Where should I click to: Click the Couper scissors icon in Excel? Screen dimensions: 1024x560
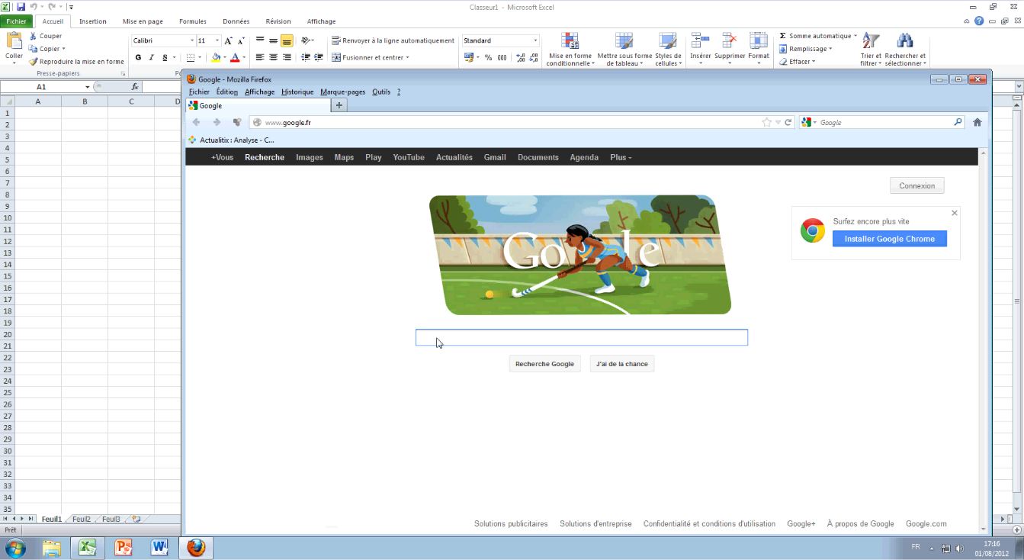pyautogui.click(x=34, y=36)
